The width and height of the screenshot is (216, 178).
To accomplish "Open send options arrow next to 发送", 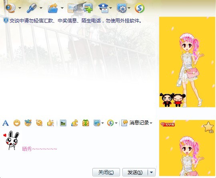I will point(152,172).
